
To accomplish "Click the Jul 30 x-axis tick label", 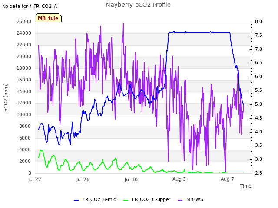I will click(x=131, y=179).
